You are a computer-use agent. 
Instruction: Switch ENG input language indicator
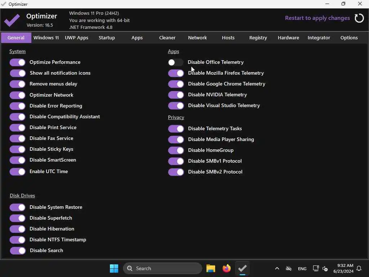click(302, 268)
